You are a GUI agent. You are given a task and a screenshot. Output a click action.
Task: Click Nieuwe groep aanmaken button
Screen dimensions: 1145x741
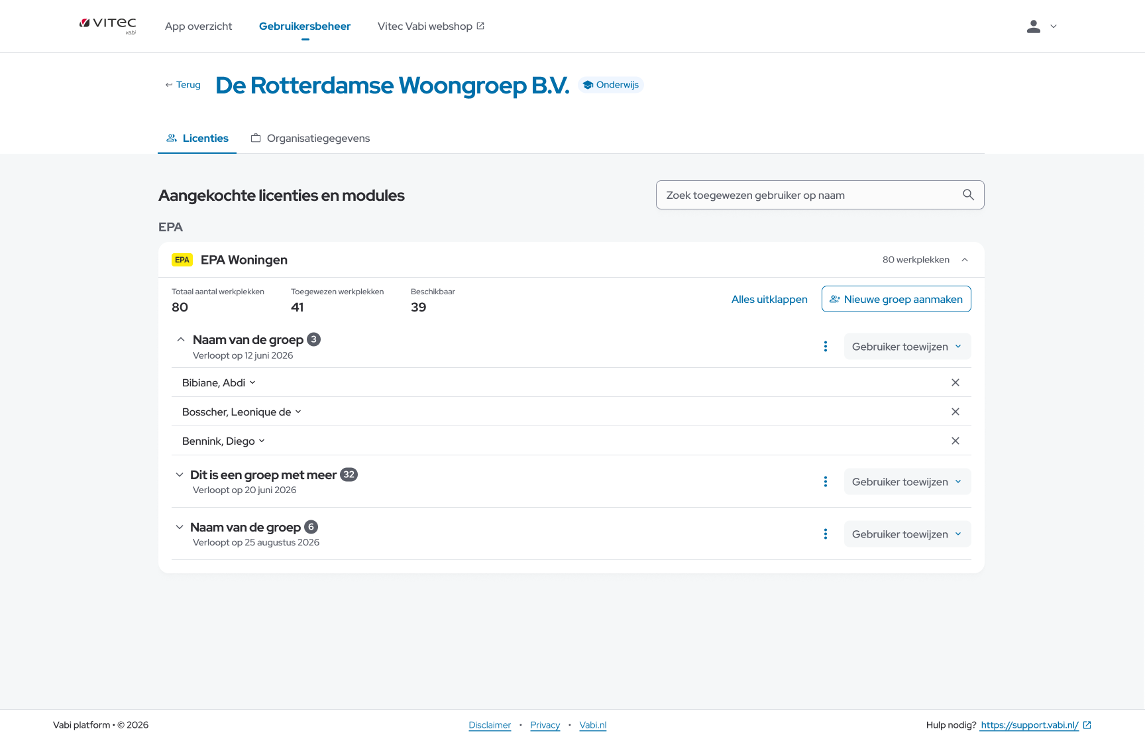click(896, 299)
